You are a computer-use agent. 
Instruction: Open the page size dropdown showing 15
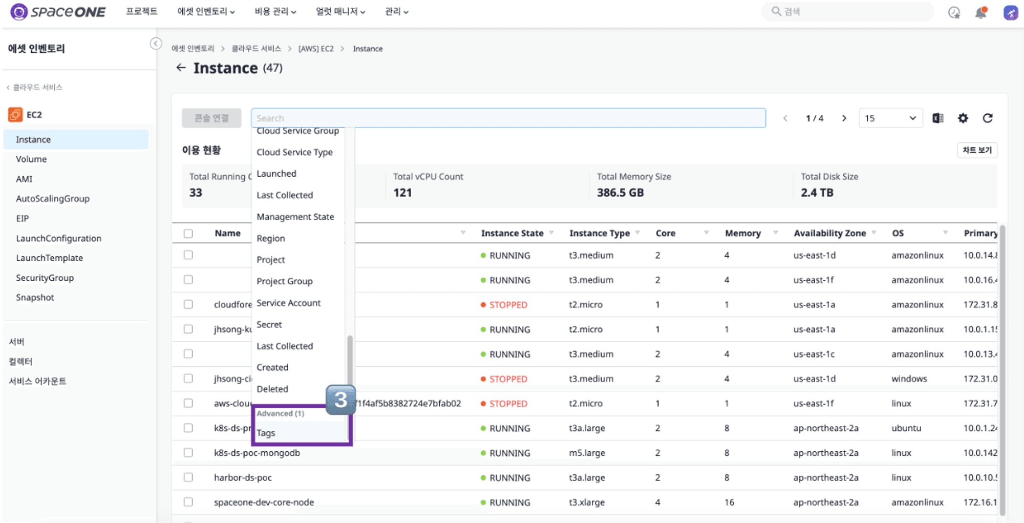click(890, 118)
